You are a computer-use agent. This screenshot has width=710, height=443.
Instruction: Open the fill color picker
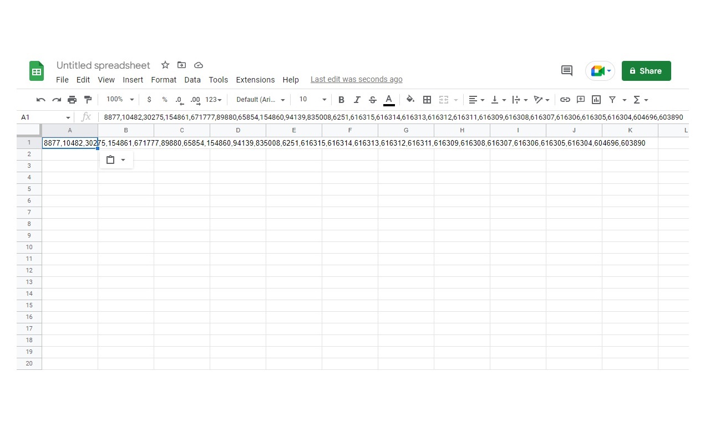(x=410, y=100)
